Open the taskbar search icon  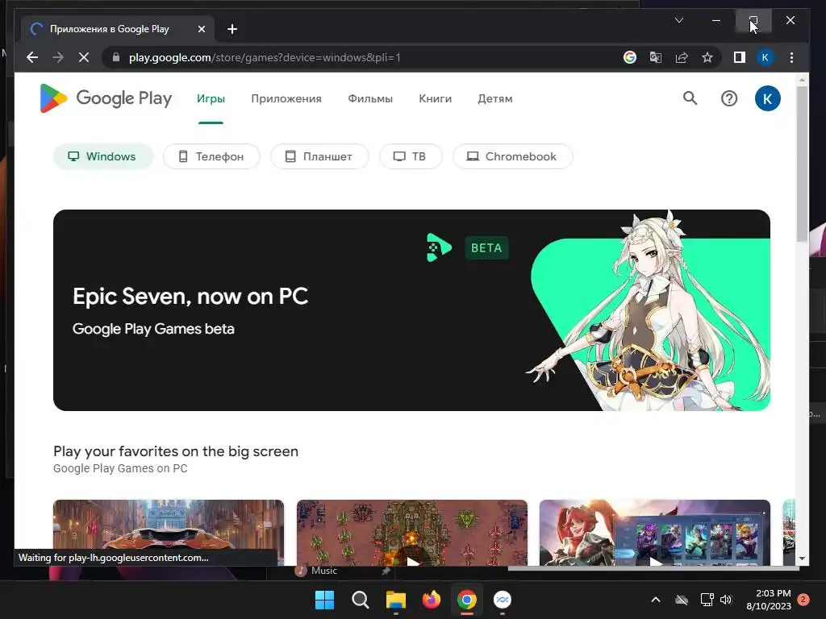point(361,600)
